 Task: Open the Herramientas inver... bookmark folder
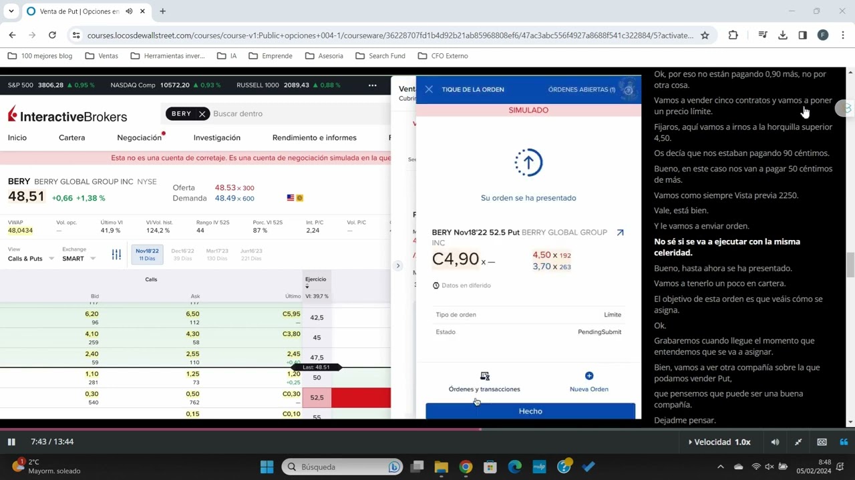point(168,56)
